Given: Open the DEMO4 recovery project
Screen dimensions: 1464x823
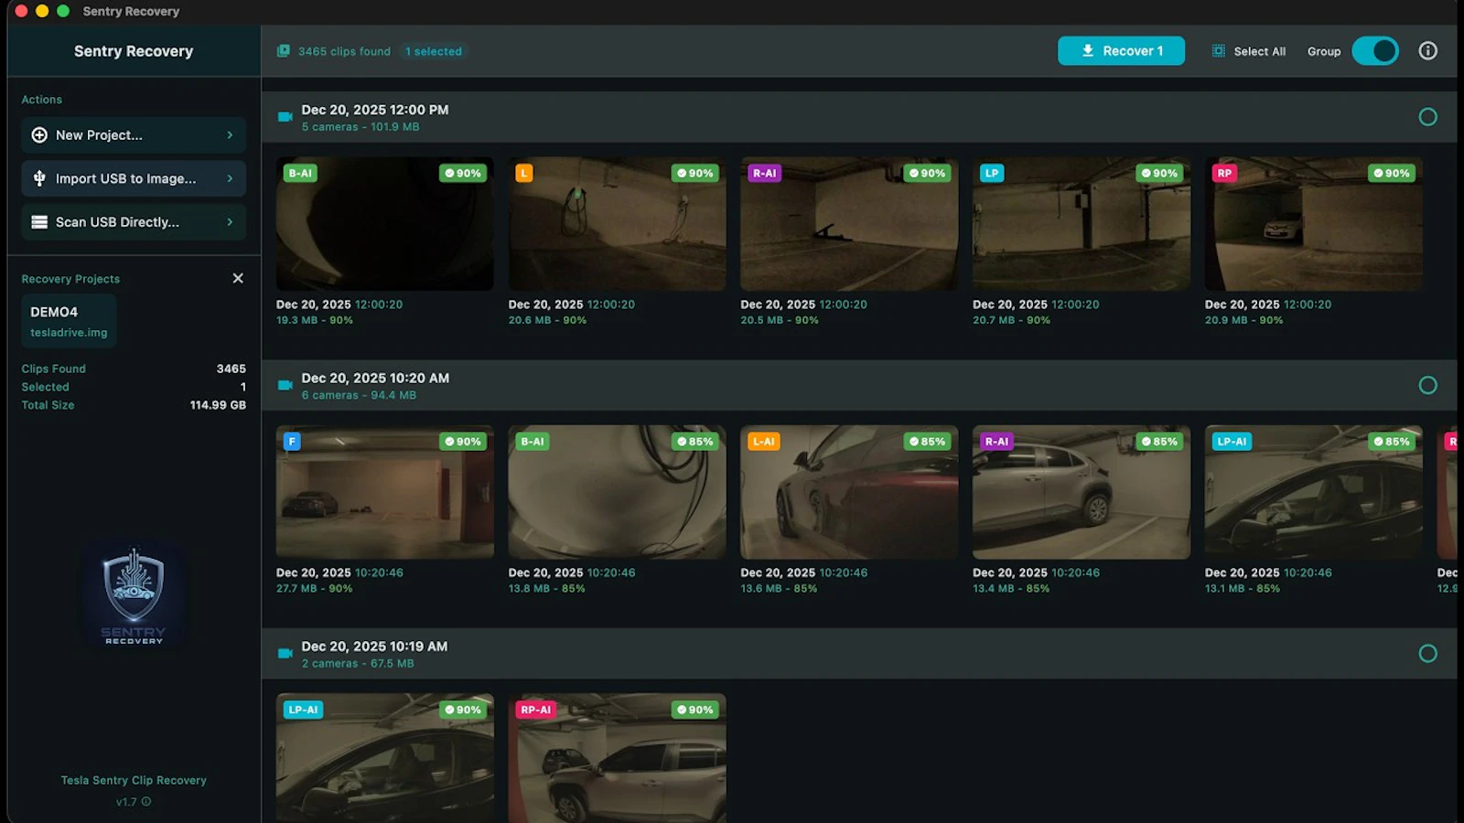Looking at the screenshot, I should coord(69,321).
